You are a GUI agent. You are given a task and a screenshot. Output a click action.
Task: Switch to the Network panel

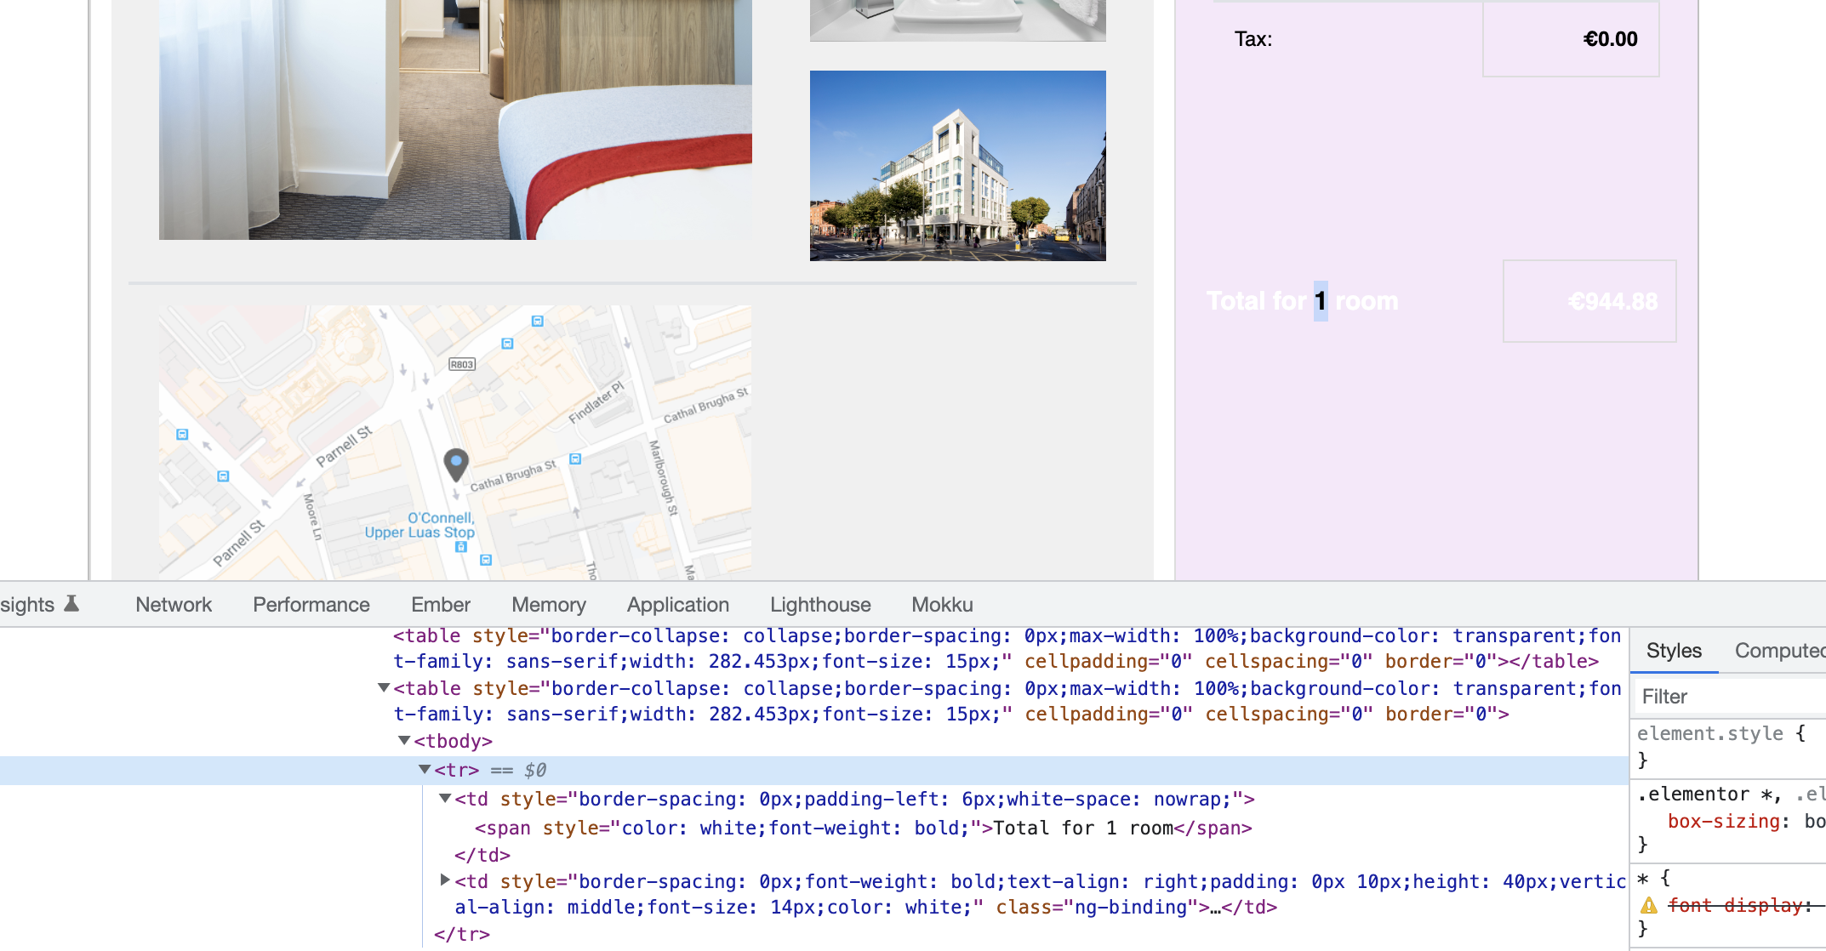[x=173, y=603]
